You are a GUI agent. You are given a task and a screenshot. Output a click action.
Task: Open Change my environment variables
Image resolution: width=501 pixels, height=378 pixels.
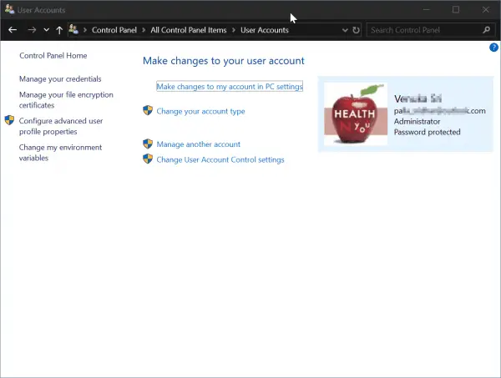point(60,153)
